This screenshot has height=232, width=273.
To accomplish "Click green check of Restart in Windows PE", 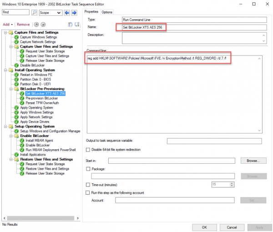I will [x=16, y=75].
